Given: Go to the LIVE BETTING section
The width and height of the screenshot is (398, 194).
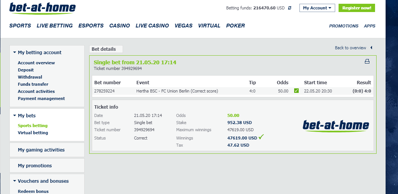Looking at the screenshot, I should coord(55,26).
